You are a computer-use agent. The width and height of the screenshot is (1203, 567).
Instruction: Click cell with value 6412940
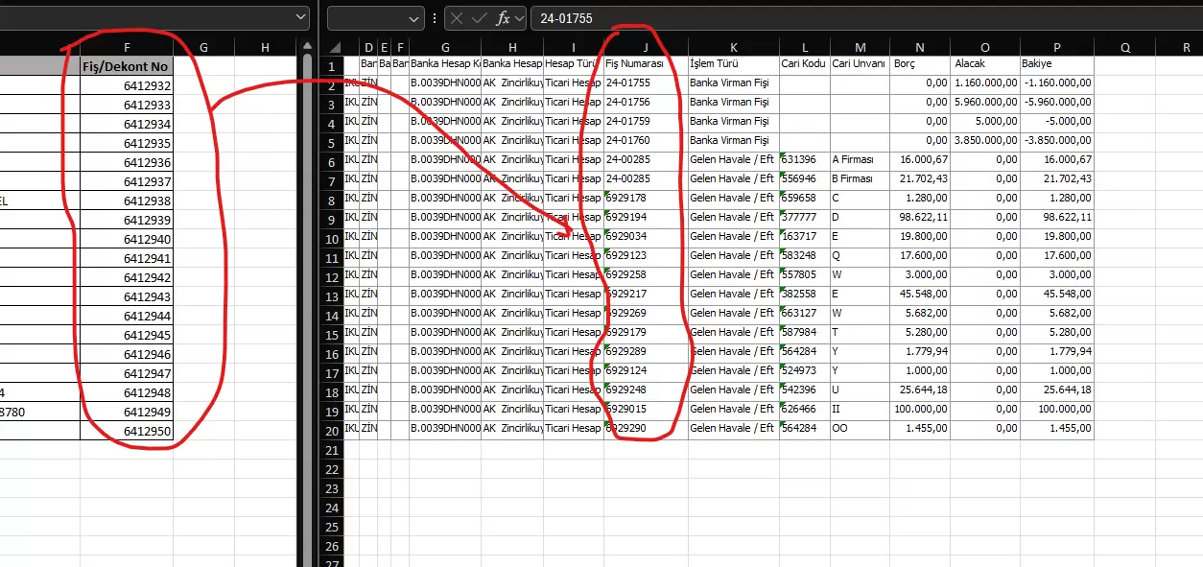coord(127,239)
